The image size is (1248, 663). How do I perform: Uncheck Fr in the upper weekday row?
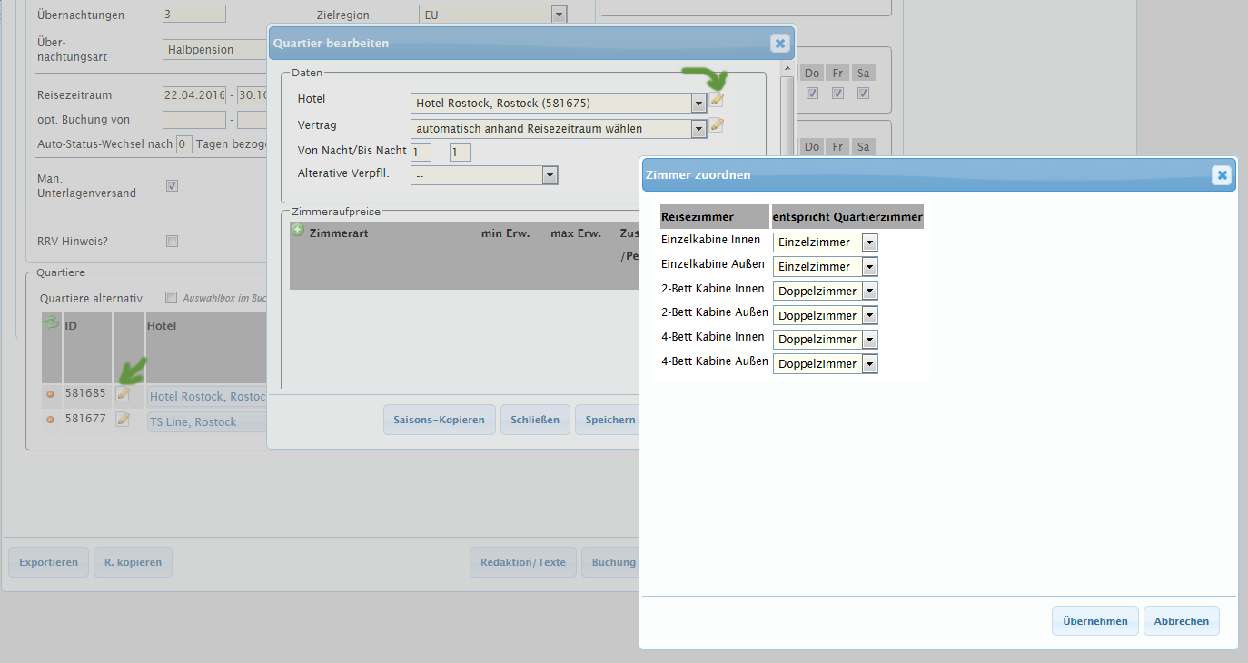[838, 93]
